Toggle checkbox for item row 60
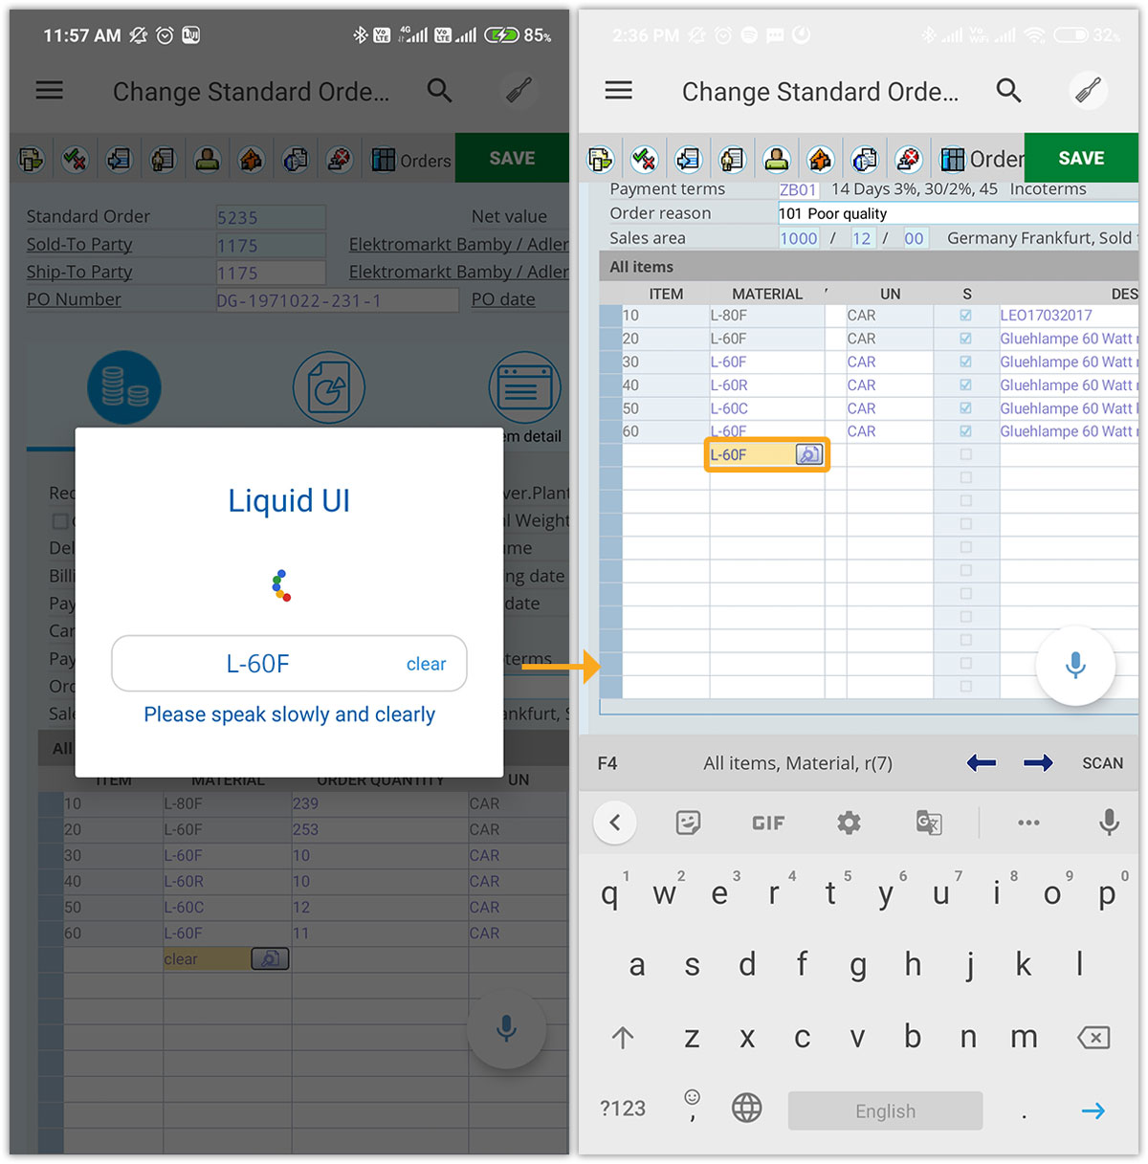 [x=965, y=432]
